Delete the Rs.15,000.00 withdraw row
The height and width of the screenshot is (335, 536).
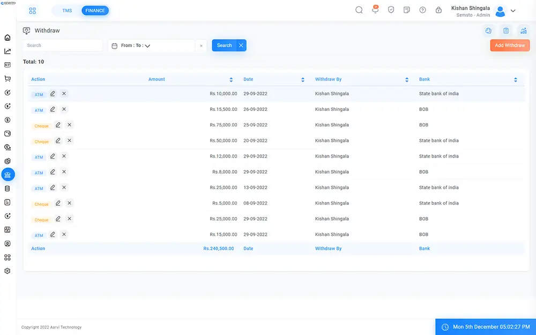(x=64, y=235)
